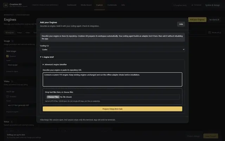Hide the Add your Engines dialog
Screen dimensions: 225x141
tap(181, 24)
